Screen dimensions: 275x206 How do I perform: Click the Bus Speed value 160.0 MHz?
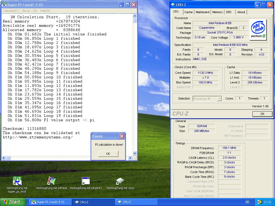click(205, 82)
